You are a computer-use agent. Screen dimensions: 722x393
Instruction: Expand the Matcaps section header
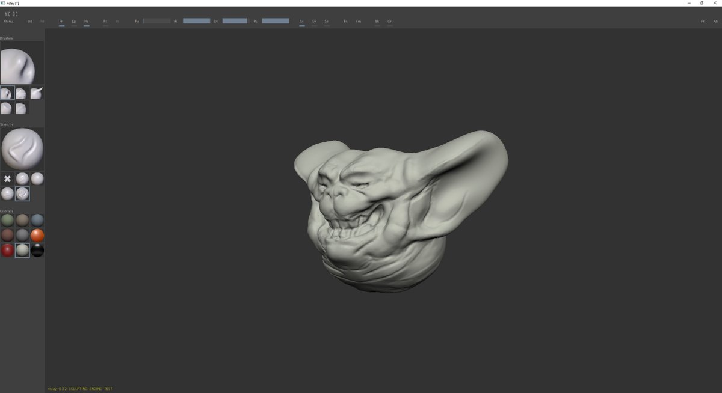tap(7, 210)
